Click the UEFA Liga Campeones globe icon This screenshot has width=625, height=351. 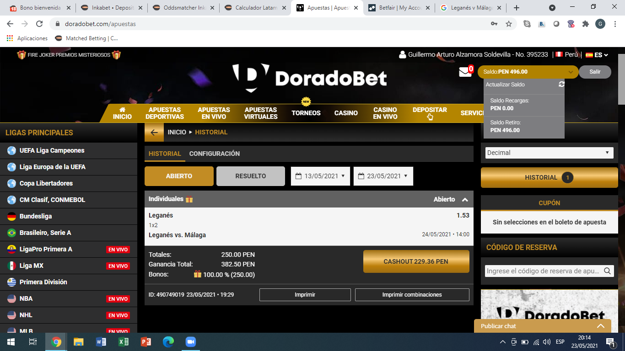(11, 150)
